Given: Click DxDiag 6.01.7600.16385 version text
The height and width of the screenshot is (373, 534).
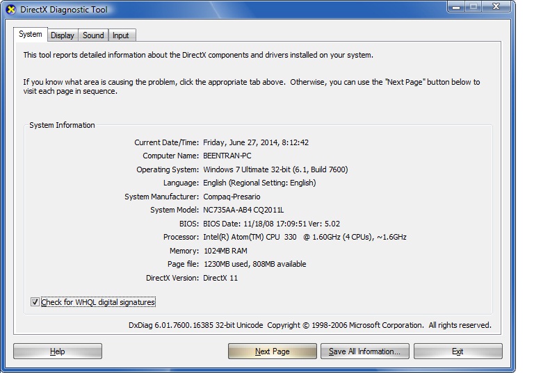Looking at the screenshot, I should (x=196, y=325).
